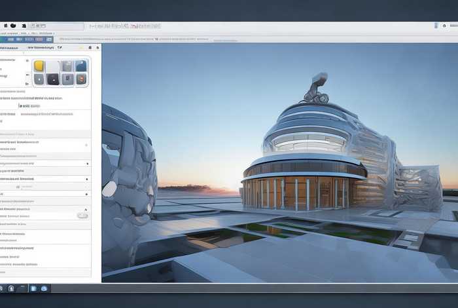Choose the dark charcoal swatch in the bottom row
The image size is (458, 308).
coord(53,79)
